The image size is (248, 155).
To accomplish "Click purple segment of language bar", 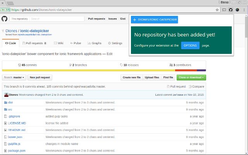I will click(x=201, y=71).
